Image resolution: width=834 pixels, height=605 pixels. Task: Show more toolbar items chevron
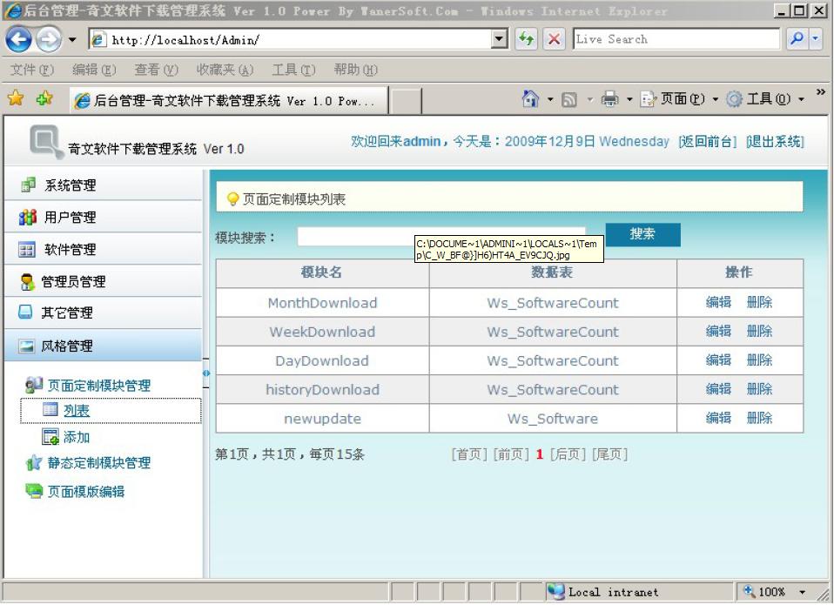821,92
